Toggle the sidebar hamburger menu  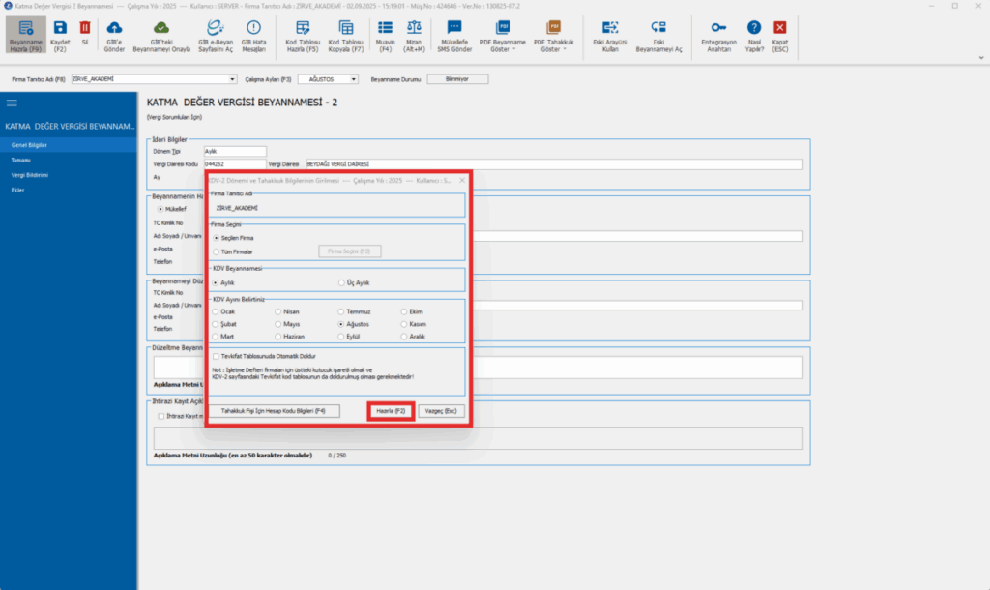(12, 103)
